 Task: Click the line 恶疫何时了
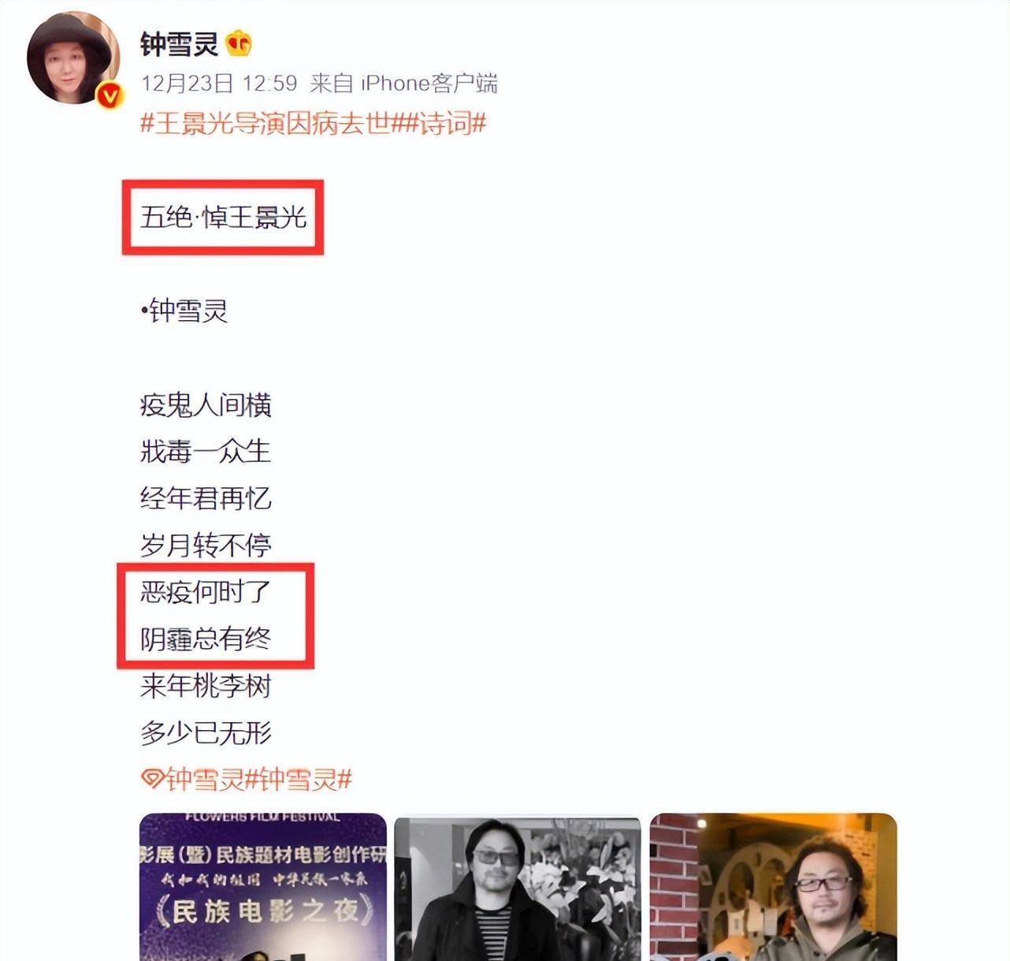coord(206,591)
